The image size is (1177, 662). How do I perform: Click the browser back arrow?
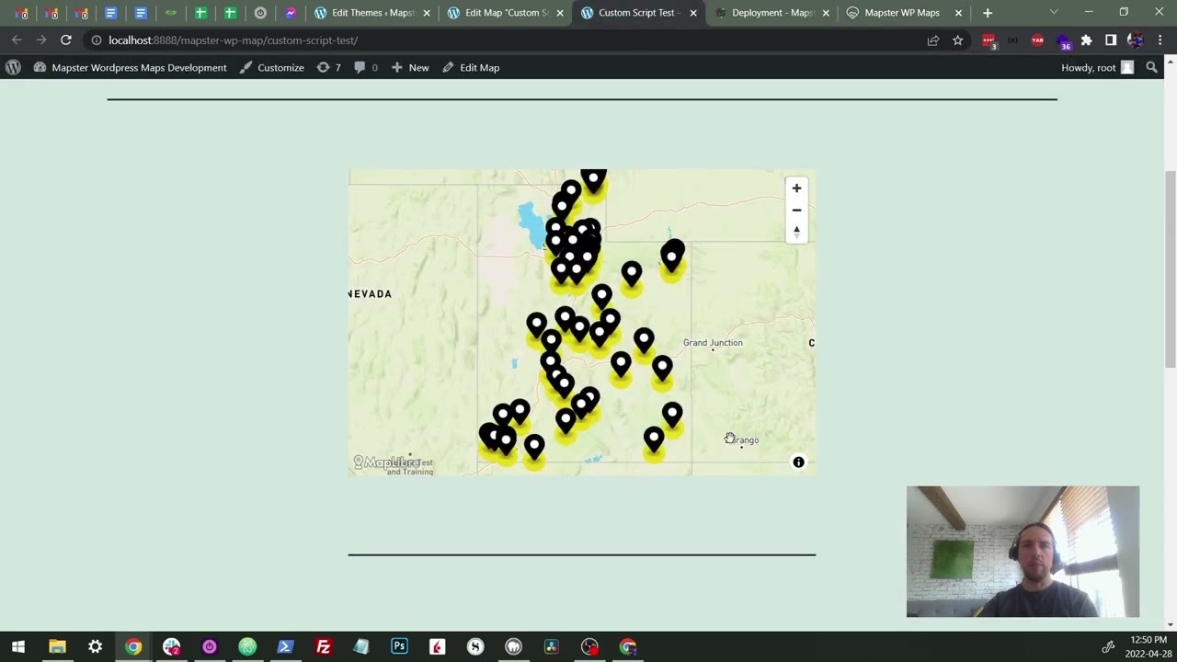tap(17, 40)
